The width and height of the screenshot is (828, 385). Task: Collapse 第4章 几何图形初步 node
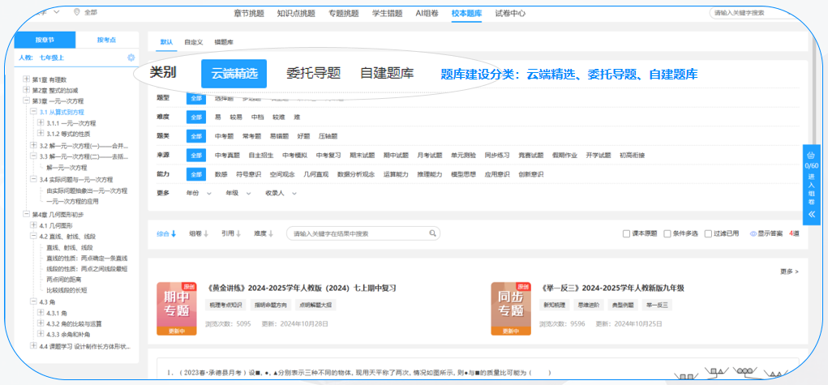(26, 215)
